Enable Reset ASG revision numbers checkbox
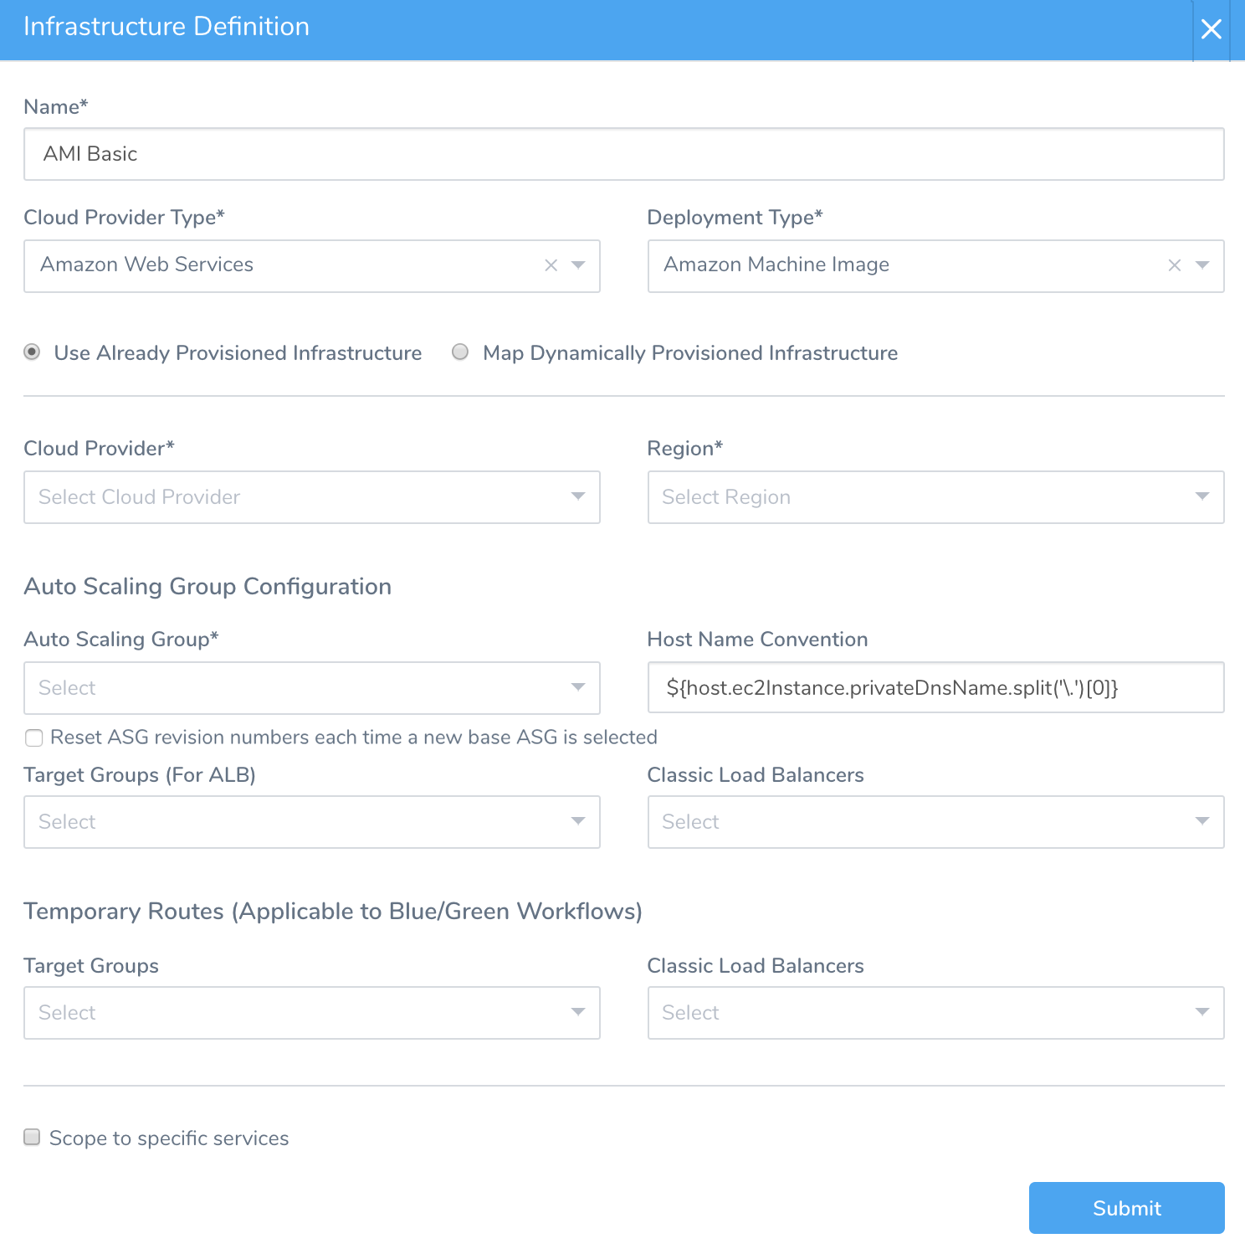Screen dimensions: 1245x1259 (x=33, y=737)
